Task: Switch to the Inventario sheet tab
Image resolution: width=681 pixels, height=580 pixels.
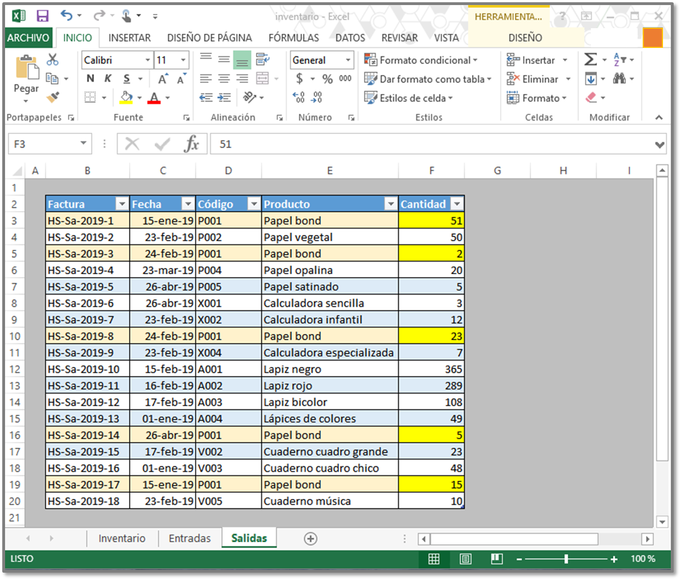Action: (x=122, y=538)
